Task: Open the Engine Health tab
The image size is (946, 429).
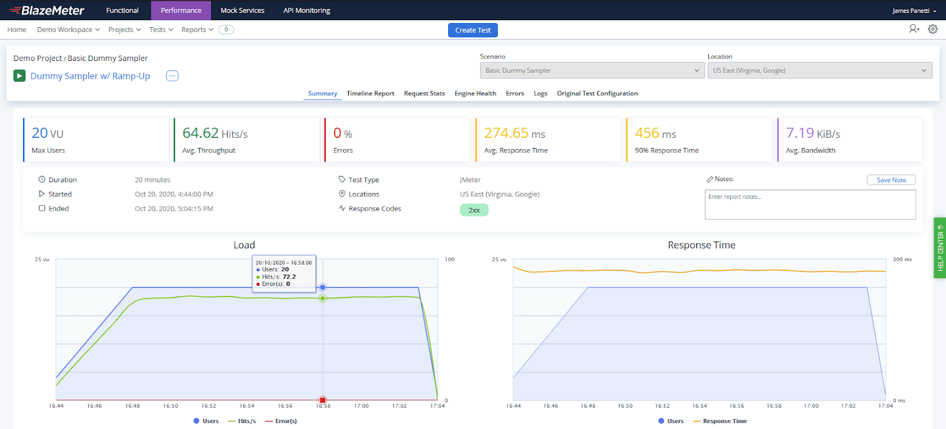Action: click(x=475, y=93)
